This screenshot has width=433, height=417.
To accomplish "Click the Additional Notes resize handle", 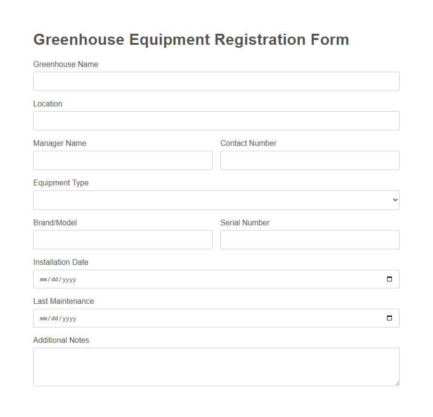I will pos(397,383).
